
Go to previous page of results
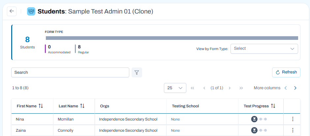(204, 88)
